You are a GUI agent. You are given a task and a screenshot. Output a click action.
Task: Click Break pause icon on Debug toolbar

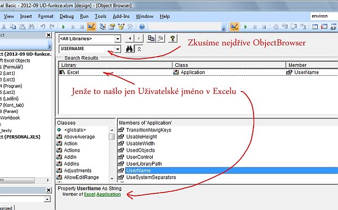(255, 26)
